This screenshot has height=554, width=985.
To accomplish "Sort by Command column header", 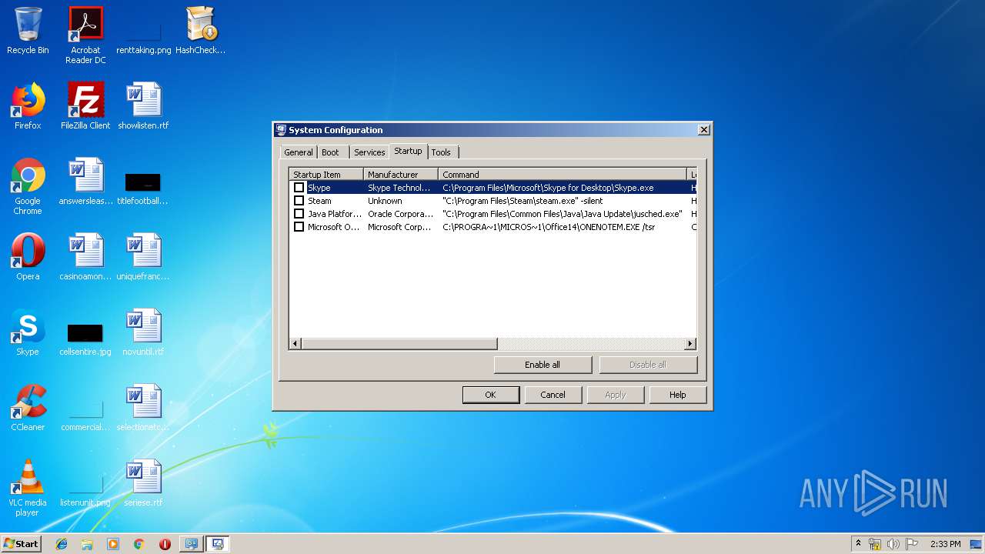I will 563,175.
